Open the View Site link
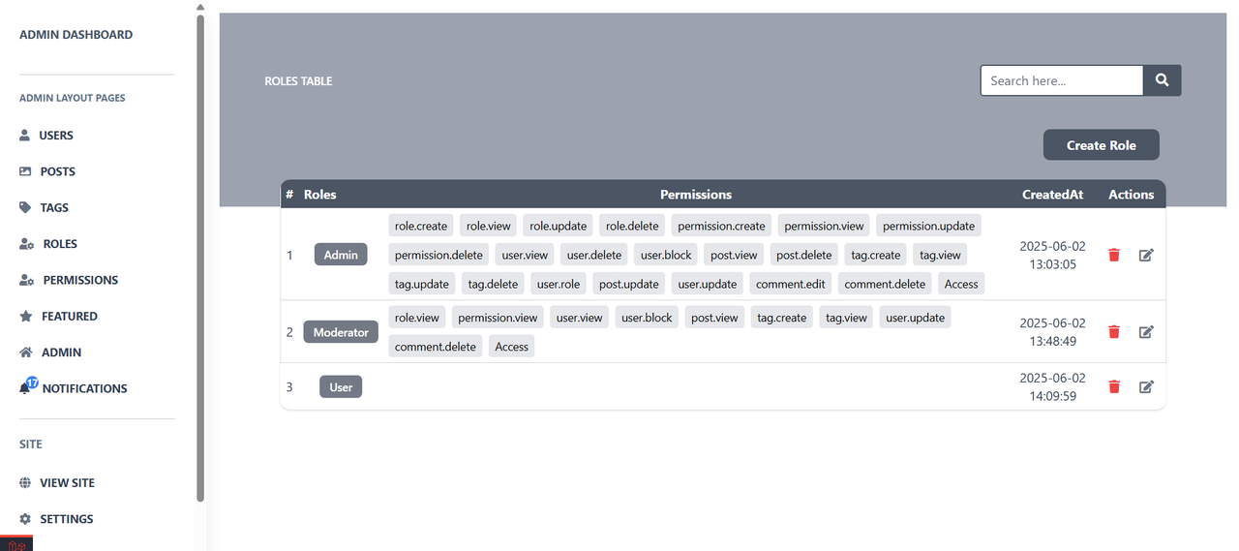This screenshot has height=551, width=1239. click(x=67, y=482)
